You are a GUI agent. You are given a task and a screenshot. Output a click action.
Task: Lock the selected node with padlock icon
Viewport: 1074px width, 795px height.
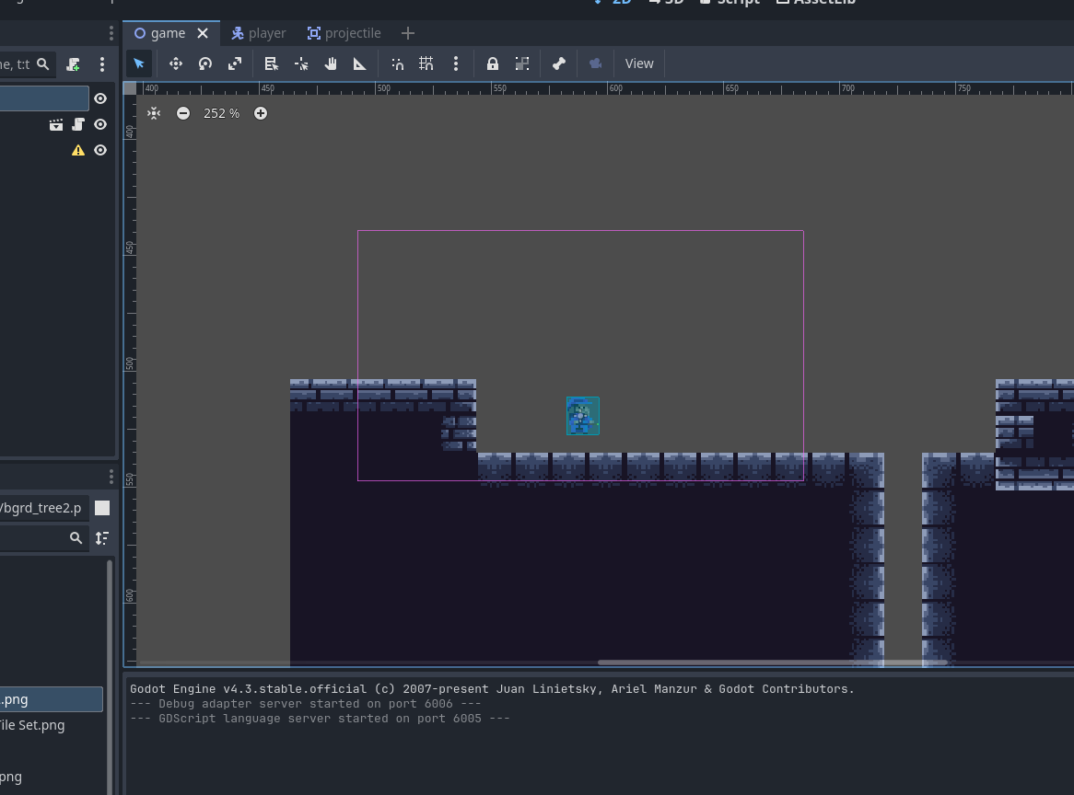[493, 63]
